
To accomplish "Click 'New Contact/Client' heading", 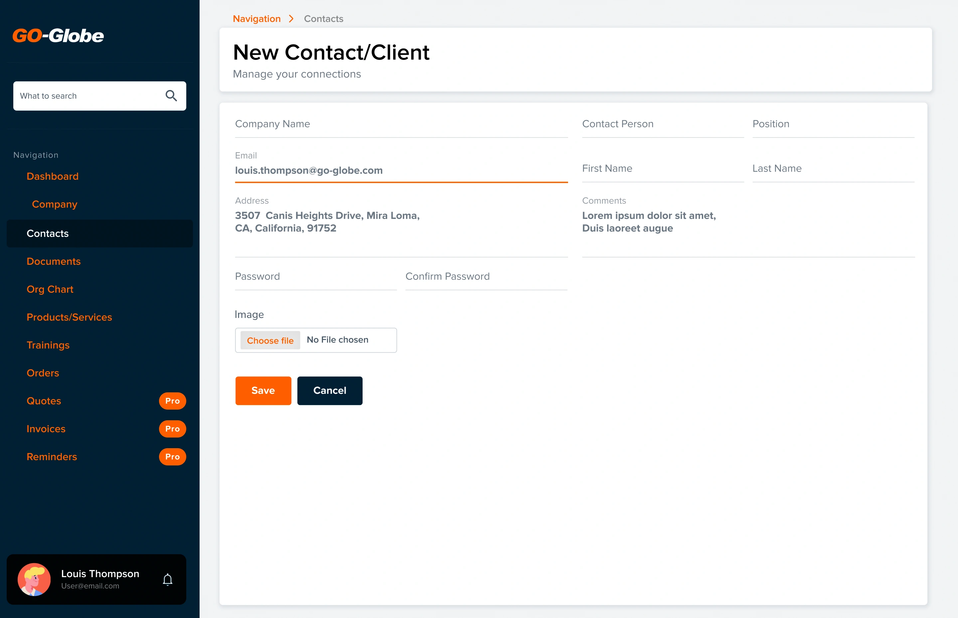I will [x=331, y=52].
